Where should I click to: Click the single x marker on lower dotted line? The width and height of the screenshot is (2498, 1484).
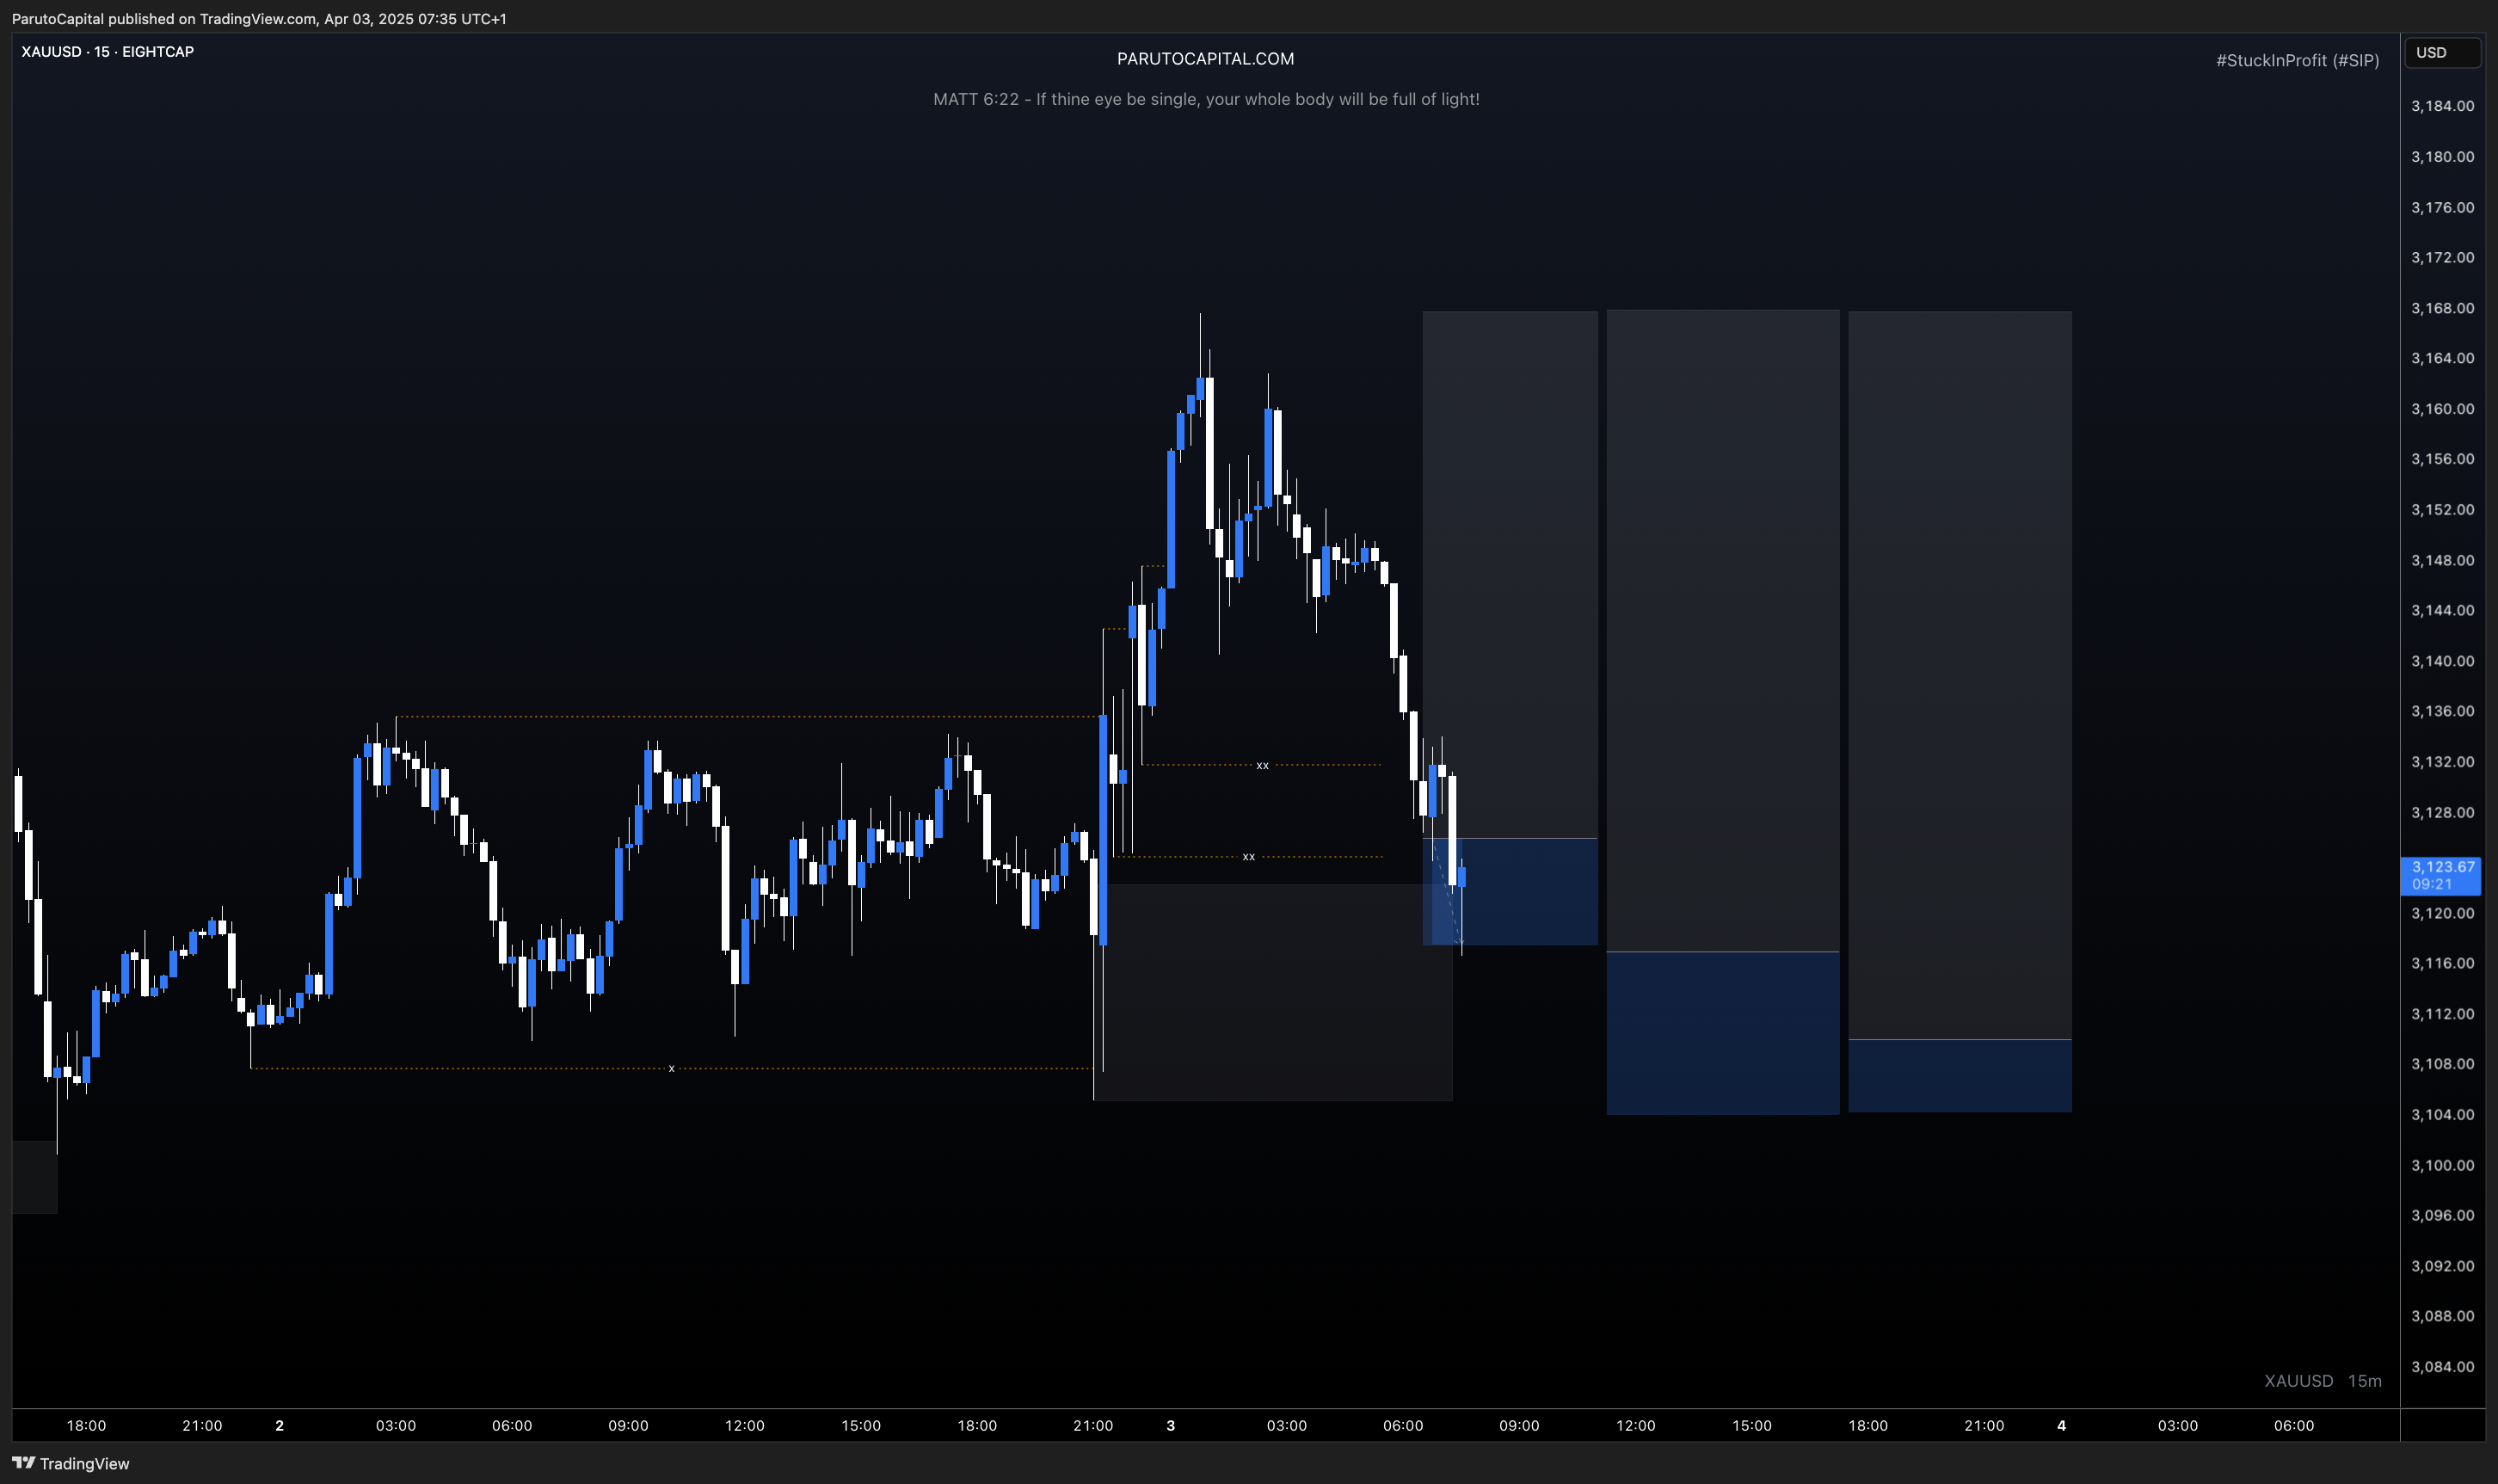pyautogui.click(x=672, y=1068)
